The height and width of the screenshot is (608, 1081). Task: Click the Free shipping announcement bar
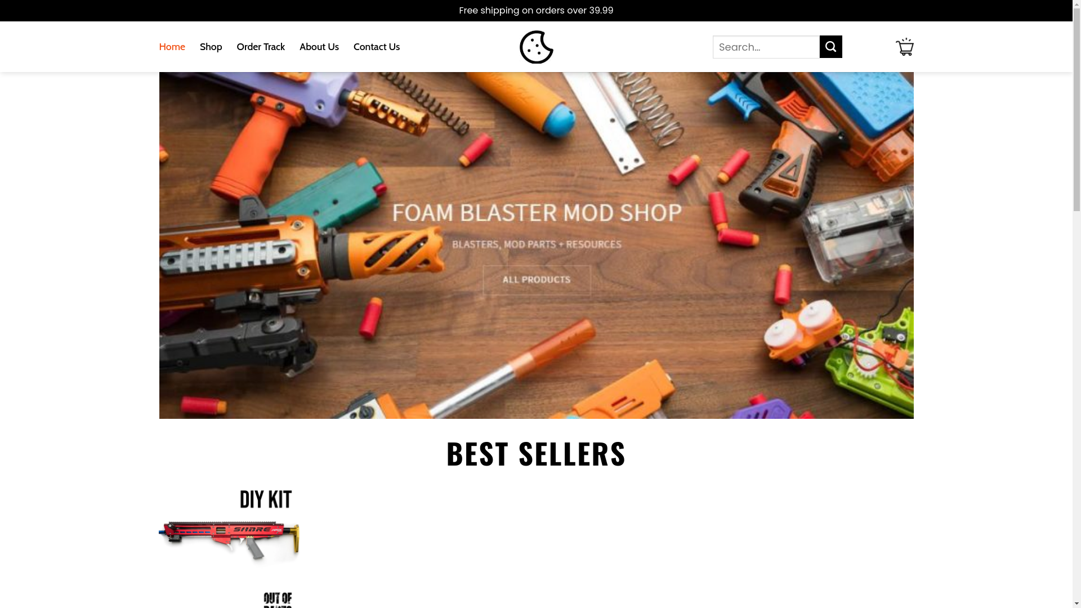[536, 11]
